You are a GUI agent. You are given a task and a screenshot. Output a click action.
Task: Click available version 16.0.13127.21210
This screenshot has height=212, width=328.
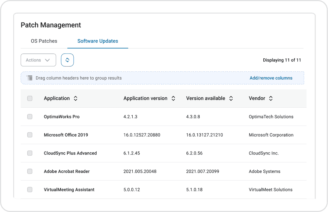tap(205, 135)
